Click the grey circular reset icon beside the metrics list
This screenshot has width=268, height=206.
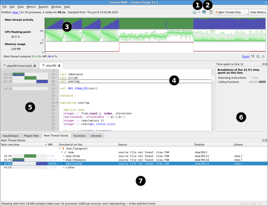point(263,56)
